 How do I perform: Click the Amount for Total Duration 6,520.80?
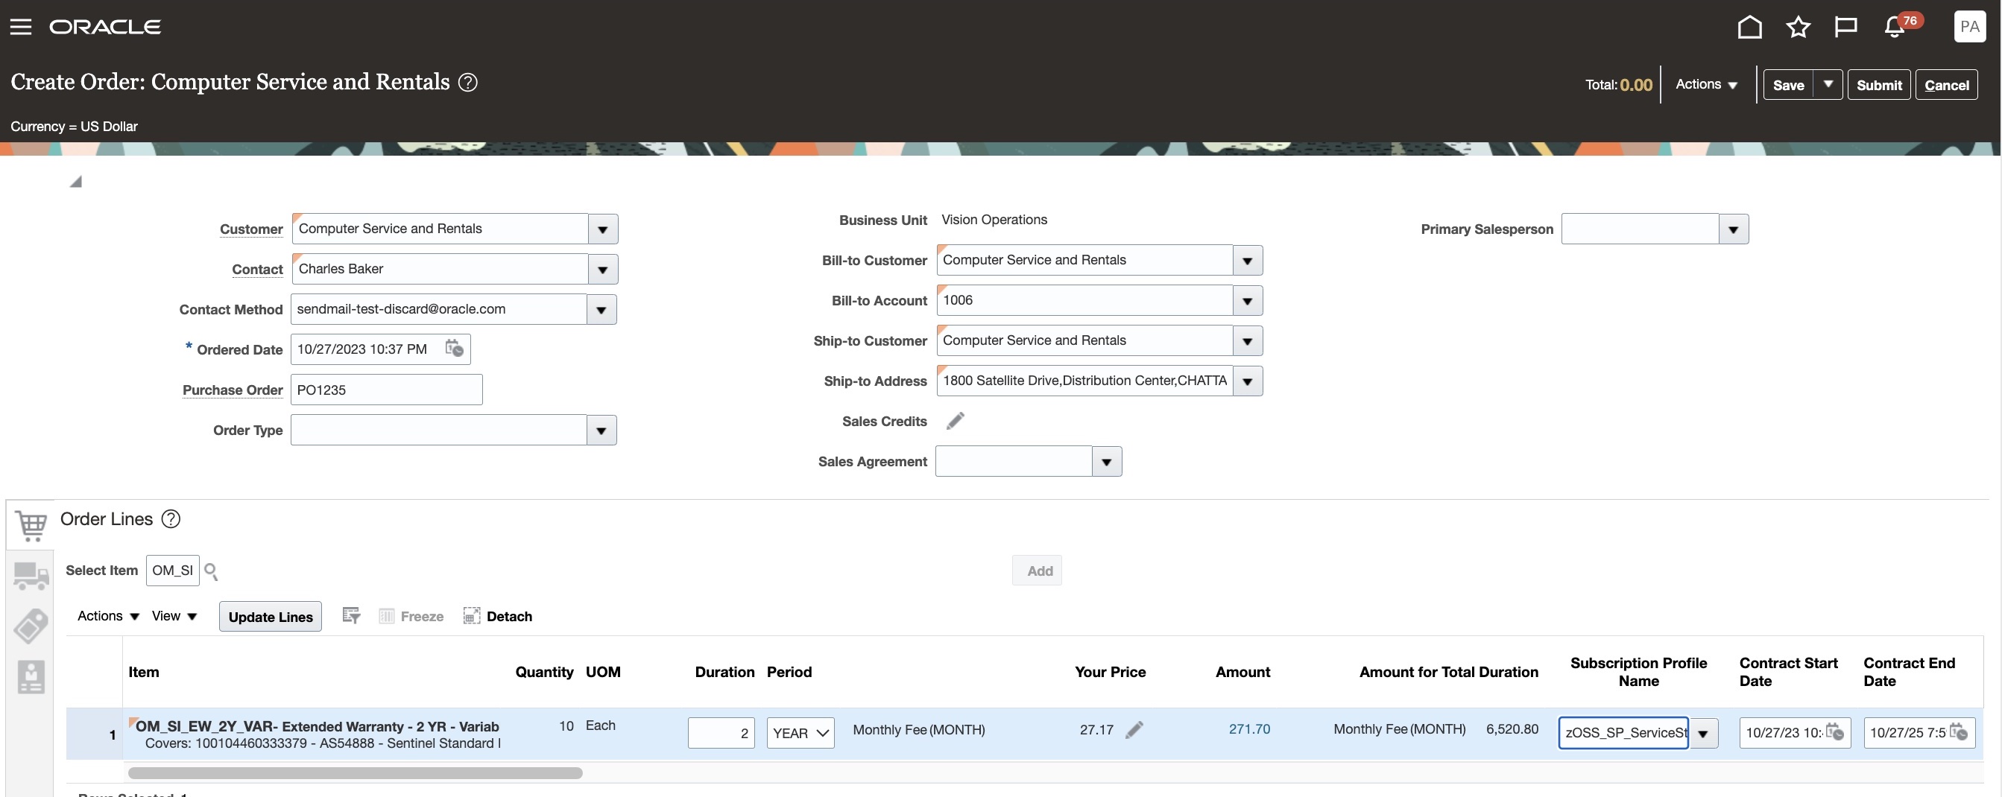[x=1512, y=729]
